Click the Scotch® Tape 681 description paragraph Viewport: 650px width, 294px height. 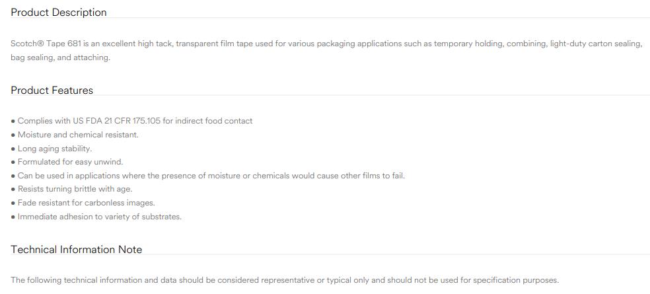pos(326,51)
